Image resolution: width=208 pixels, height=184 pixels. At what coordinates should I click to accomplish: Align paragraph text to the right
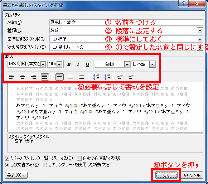[34, 77]
